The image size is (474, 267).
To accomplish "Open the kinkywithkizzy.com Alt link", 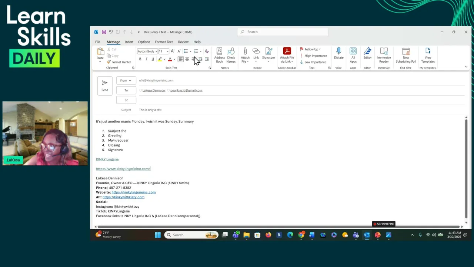I will tap(123, 197).
